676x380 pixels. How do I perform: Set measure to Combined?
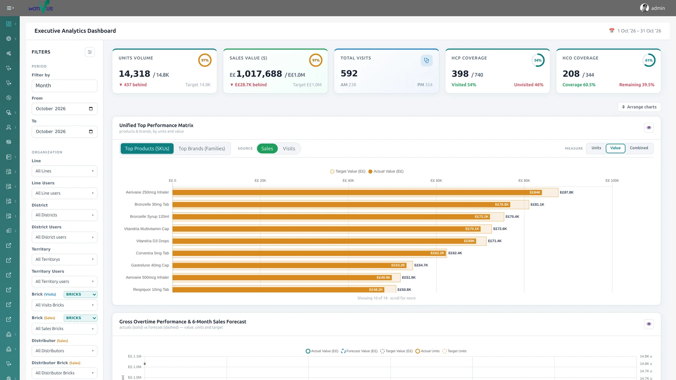point(639,148)
